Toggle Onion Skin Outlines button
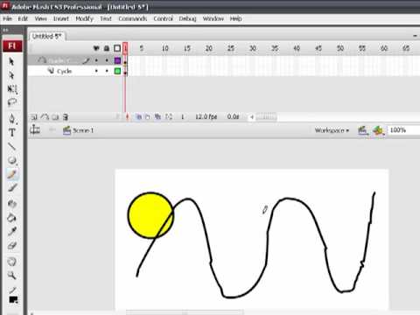Screen dimensions: 420x315 coord(148,117)
